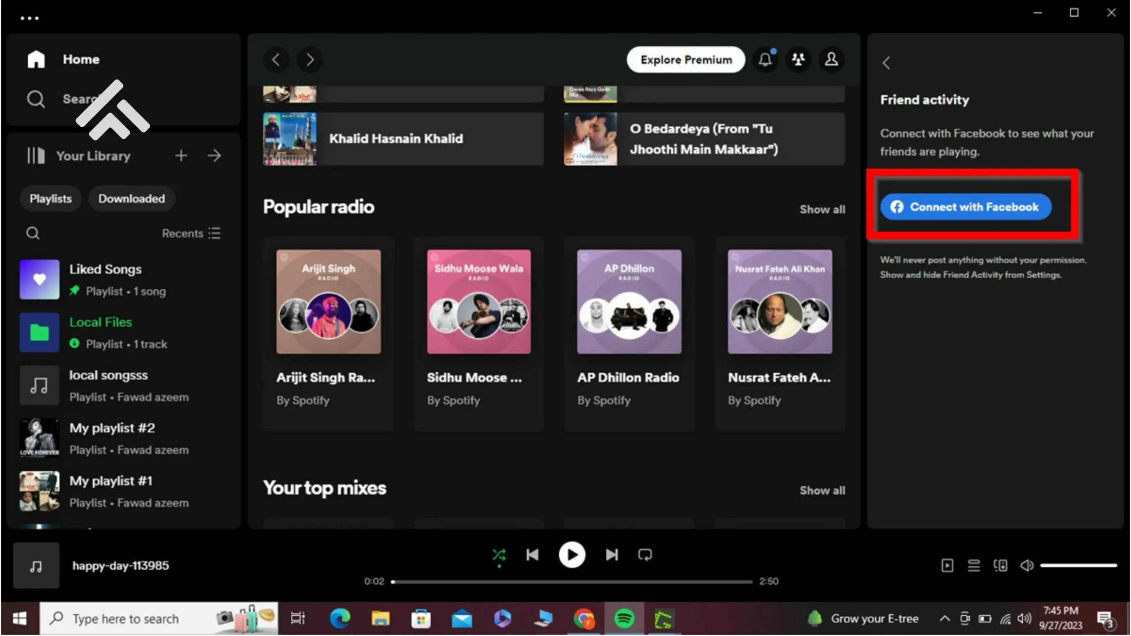1131x636 pixels.
Task: Play the current track
Action: [572, 555]
